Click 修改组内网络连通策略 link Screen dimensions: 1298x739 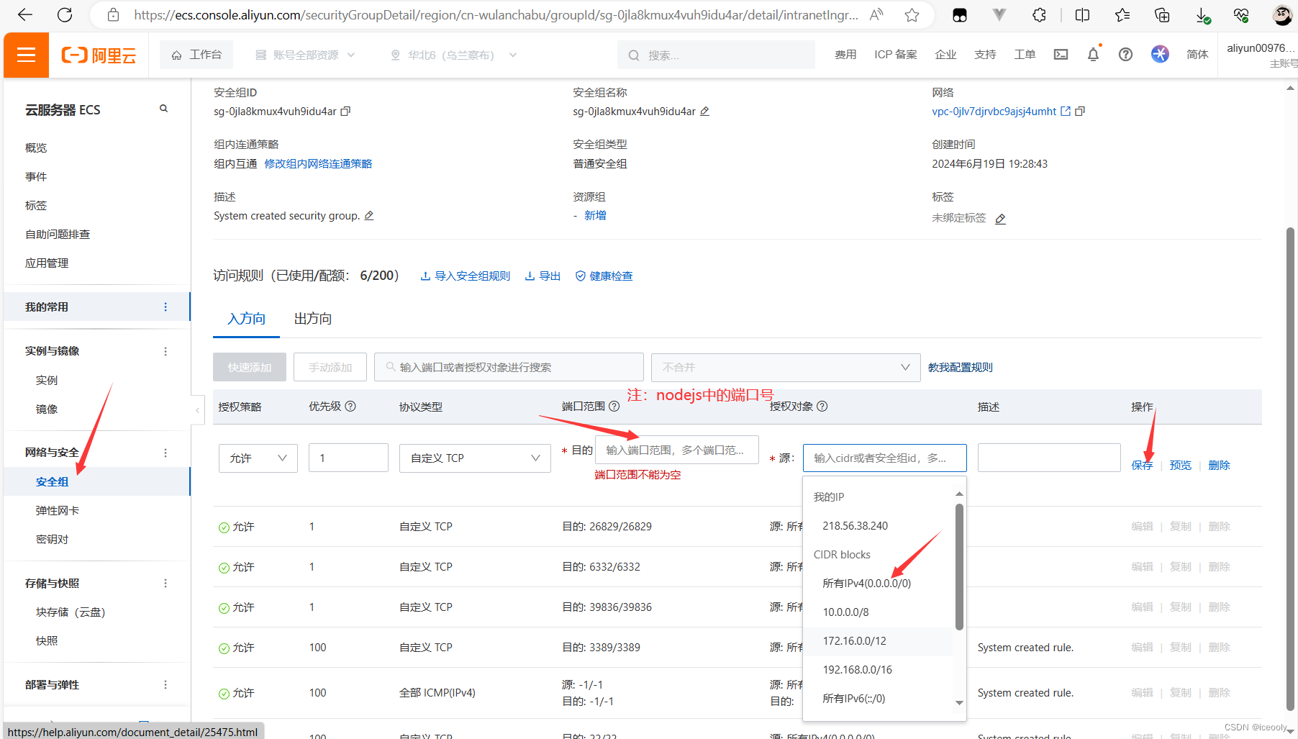pyautogui.click(x=318, y=164)
